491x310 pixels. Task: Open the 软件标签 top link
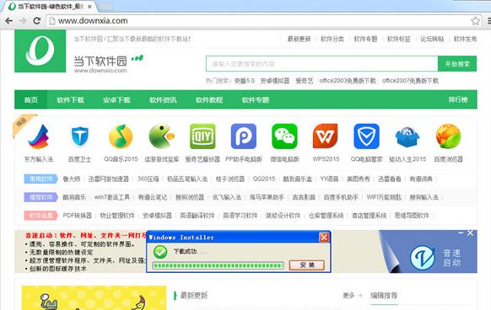[399, 39]
